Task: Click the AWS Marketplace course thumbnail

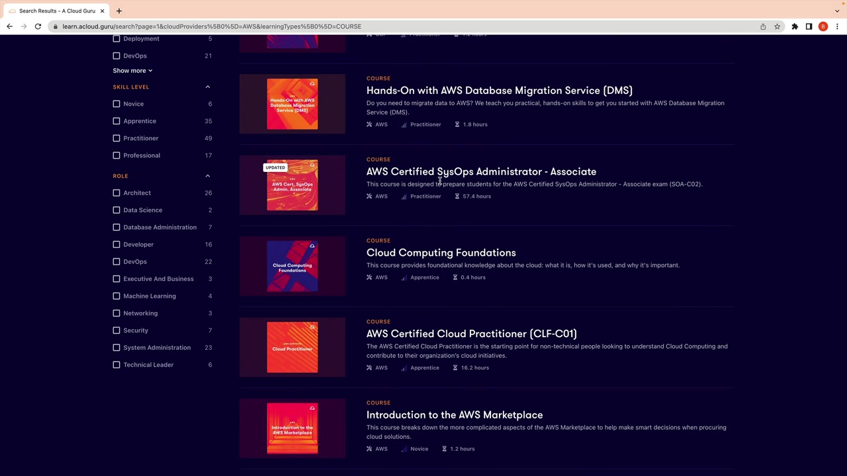Action: click(292, 428)
